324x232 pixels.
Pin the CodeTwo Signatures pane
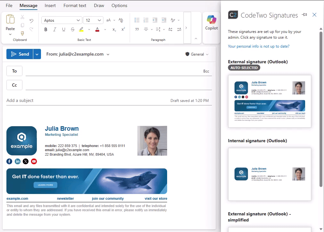304,15
